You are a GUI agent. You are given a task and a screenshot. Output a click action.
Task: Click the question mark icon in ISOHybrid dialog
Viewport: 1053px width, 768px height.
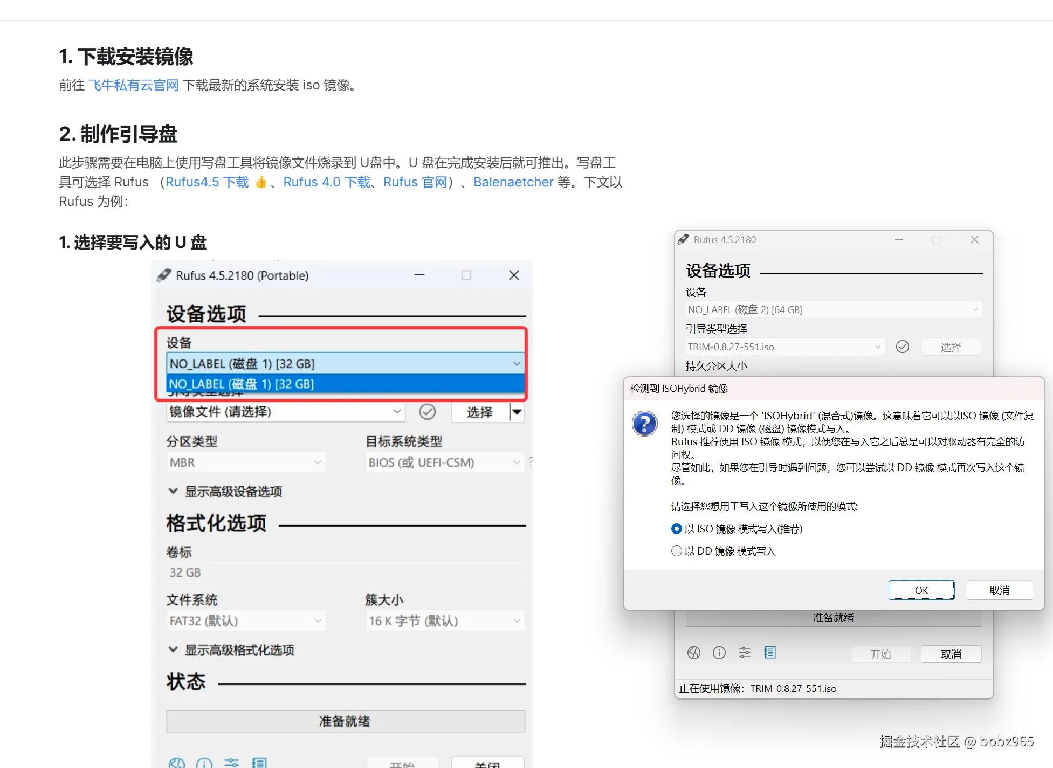click(x=645, y=424)
